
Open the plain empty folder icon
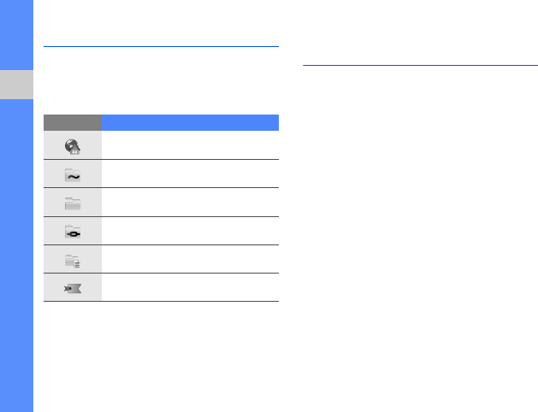73,203
